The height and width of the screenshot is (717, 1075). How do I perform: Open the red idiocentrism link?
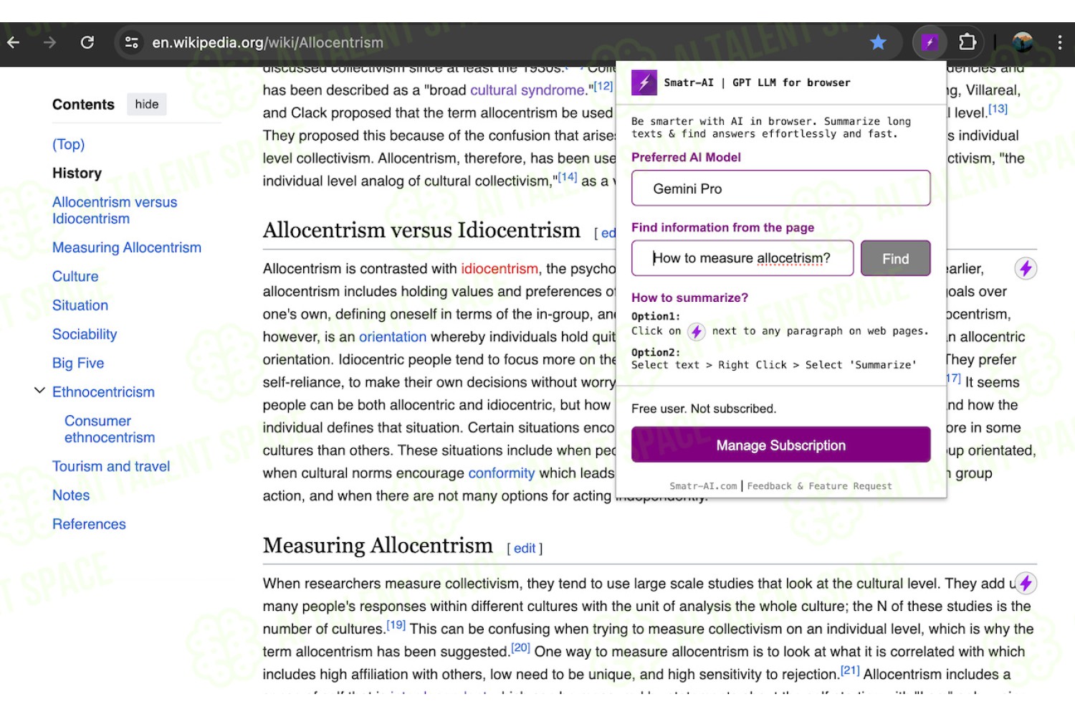click(500, 268)
